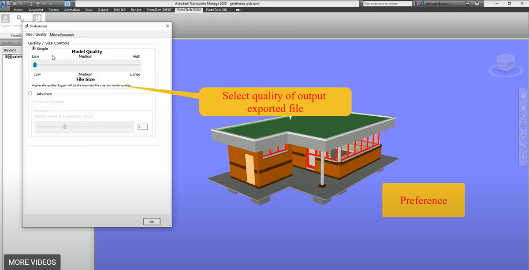This screenshot has height=270, width=529.
Task: Click the Select arrow tool in navigation bar
Action: coord(523,156)
